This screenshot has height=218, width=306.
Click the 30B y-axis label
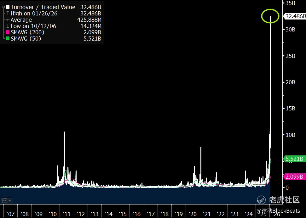(290, 30)
